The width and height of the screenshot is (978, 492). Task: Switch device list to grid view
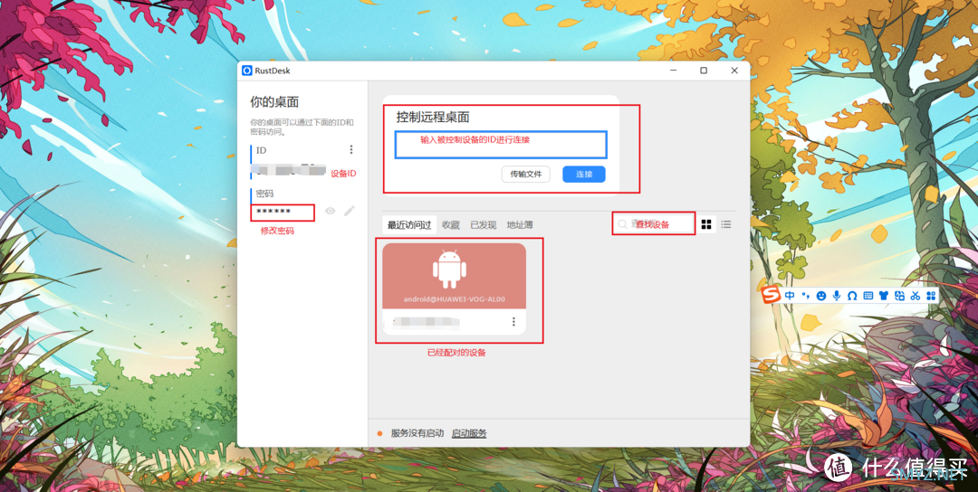click(x=706, y=224)
